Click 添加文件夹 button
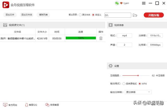This screenshot has height=108, width=167. pos(27,15)
